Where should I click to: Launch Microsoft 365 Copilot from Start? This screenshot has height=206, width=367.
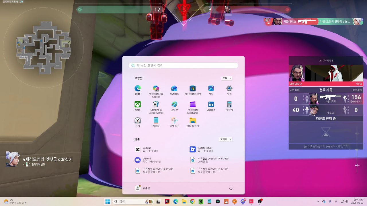[x=156, y=92]
